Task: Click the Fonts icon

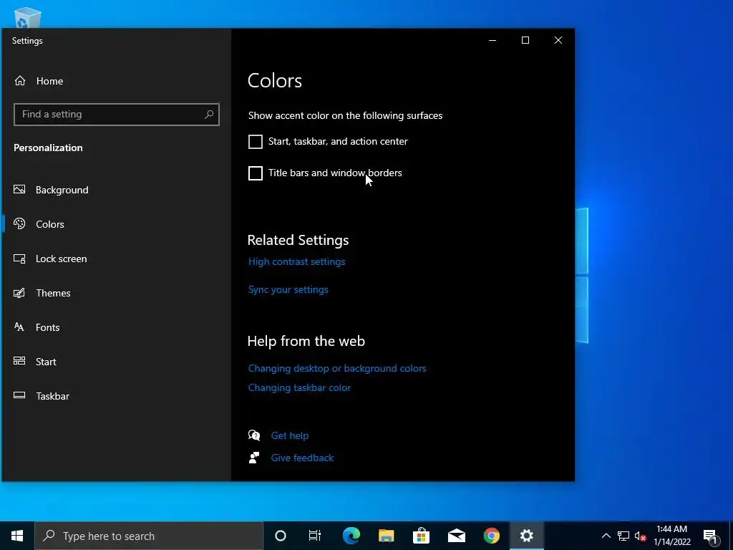Action: coord(19,327)
